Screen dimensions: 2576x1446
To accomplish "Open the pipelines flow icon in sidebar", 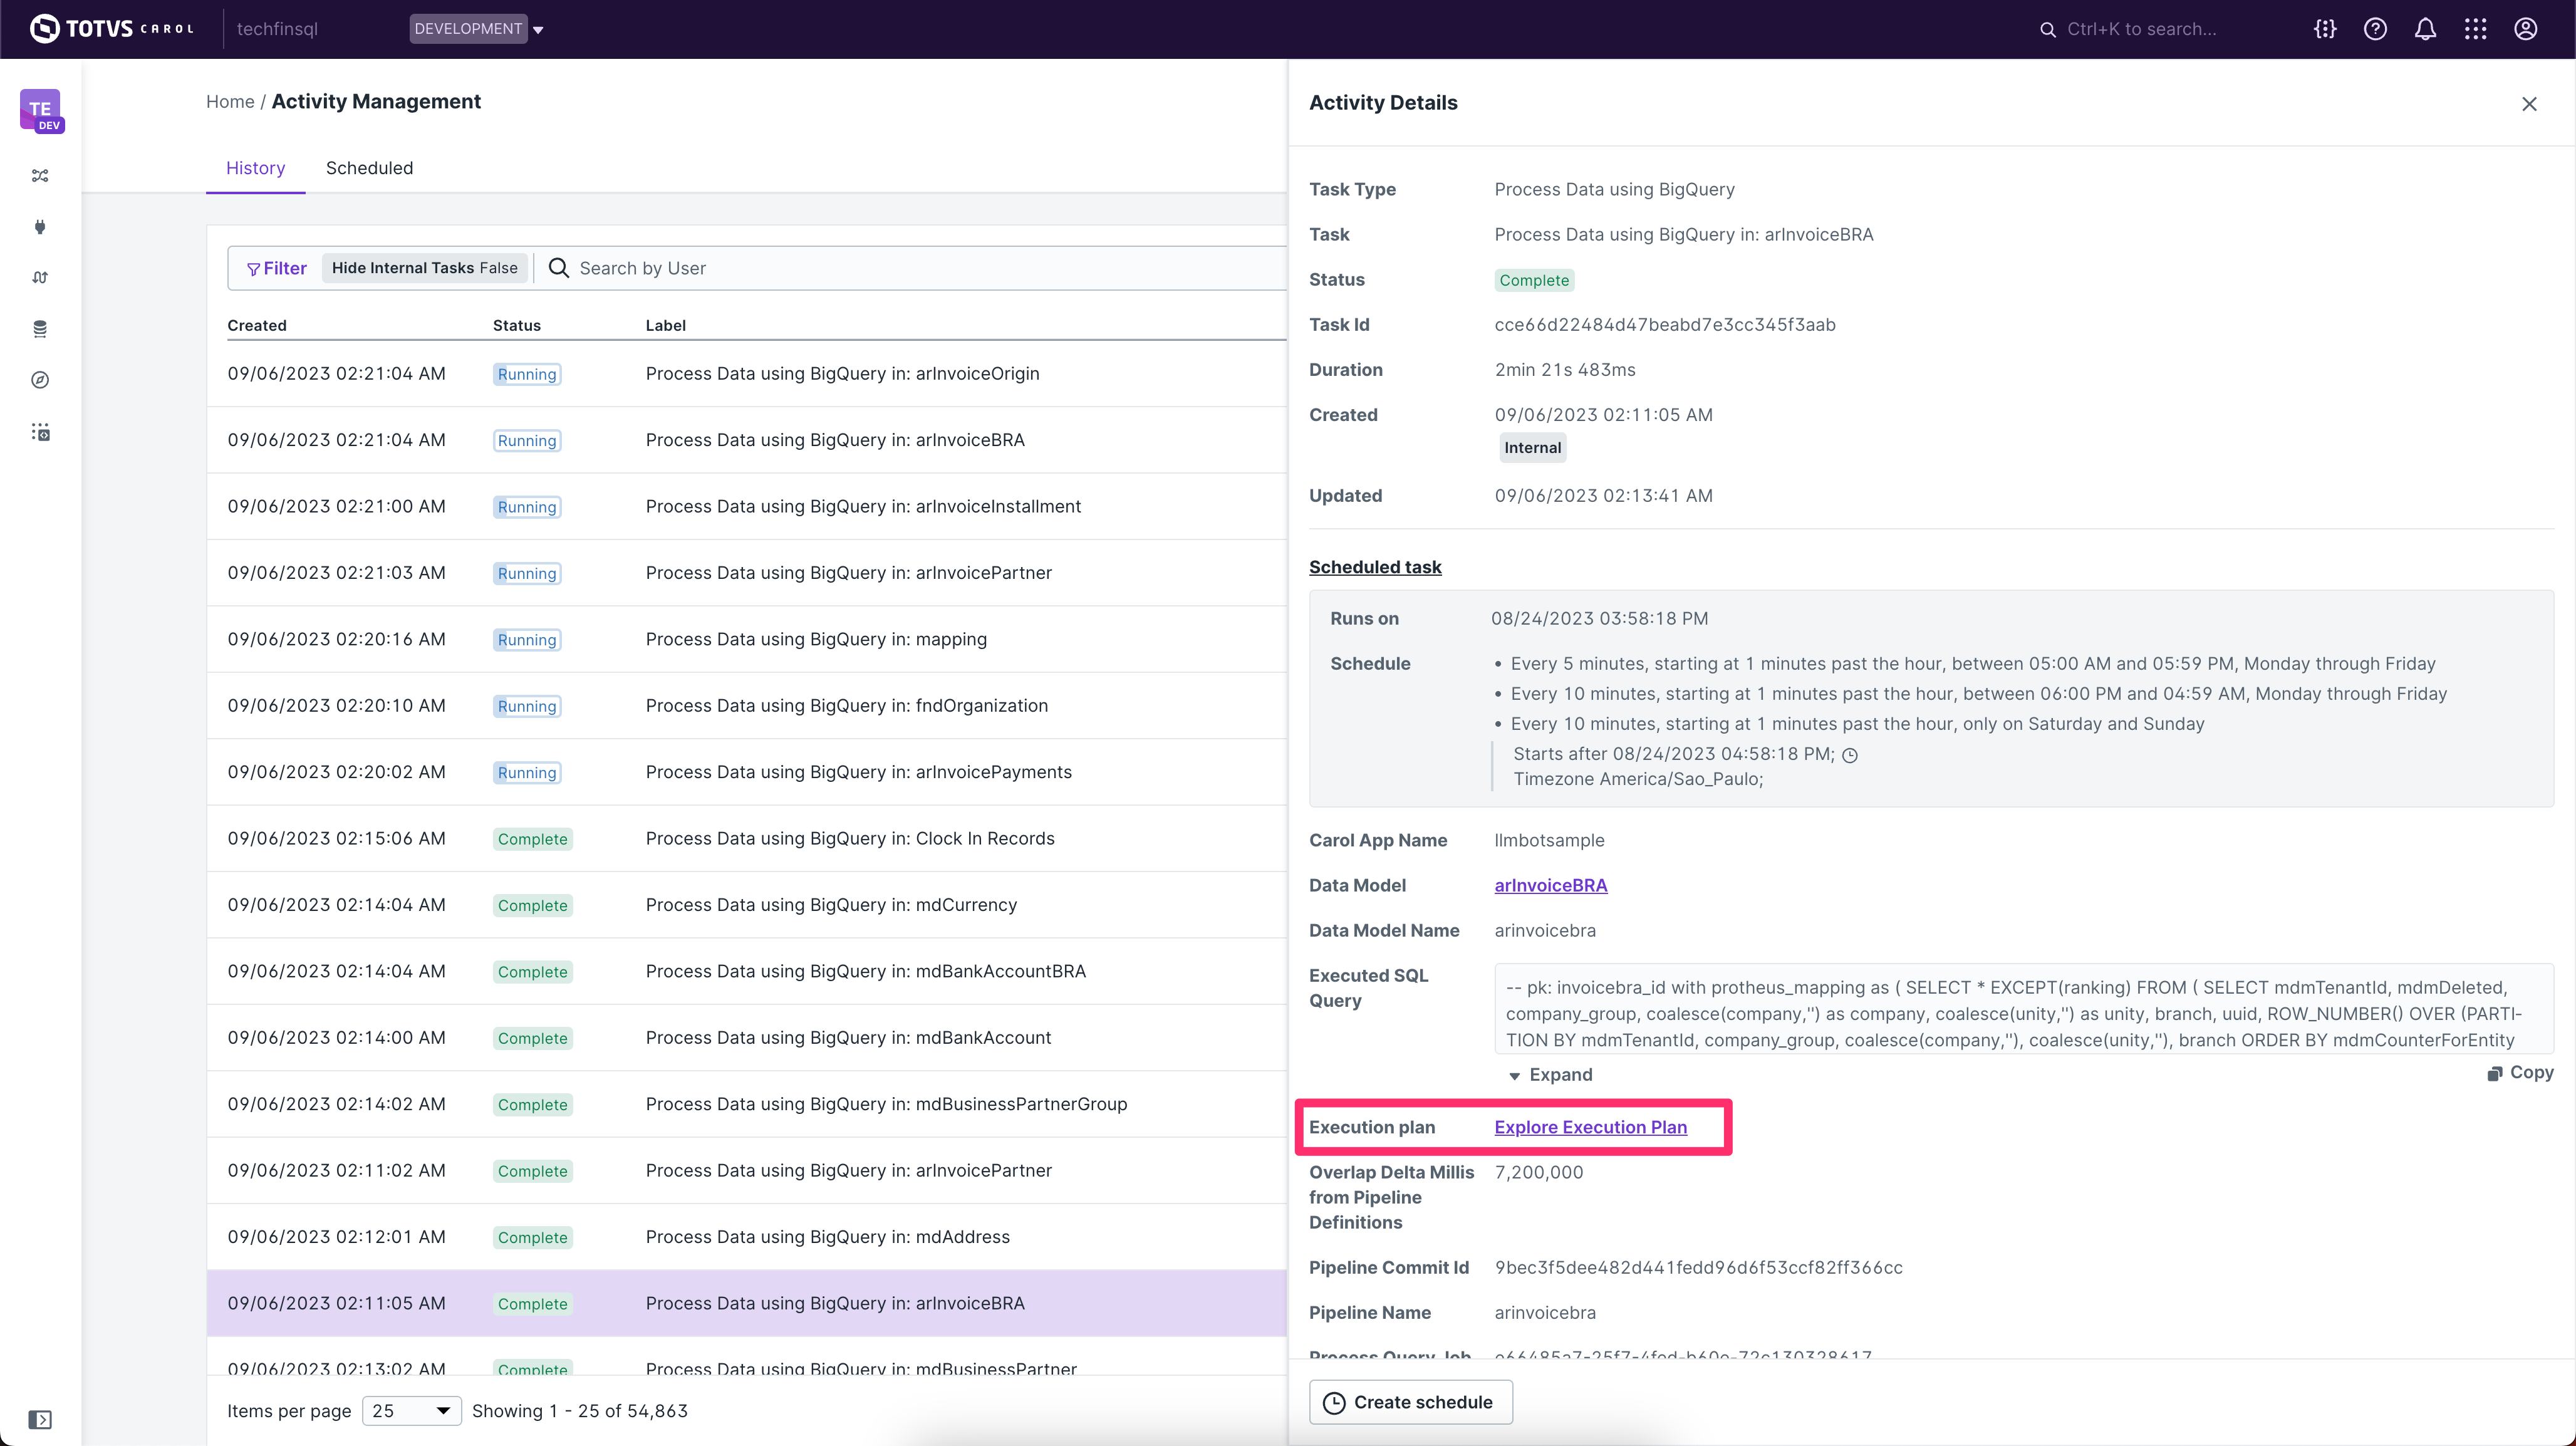I will point(40,278).
